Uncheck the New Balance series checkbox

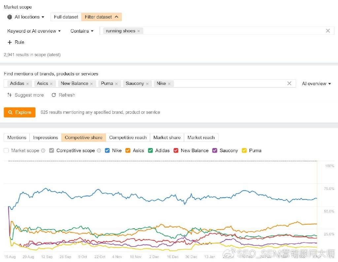click(x=176, y=150)
